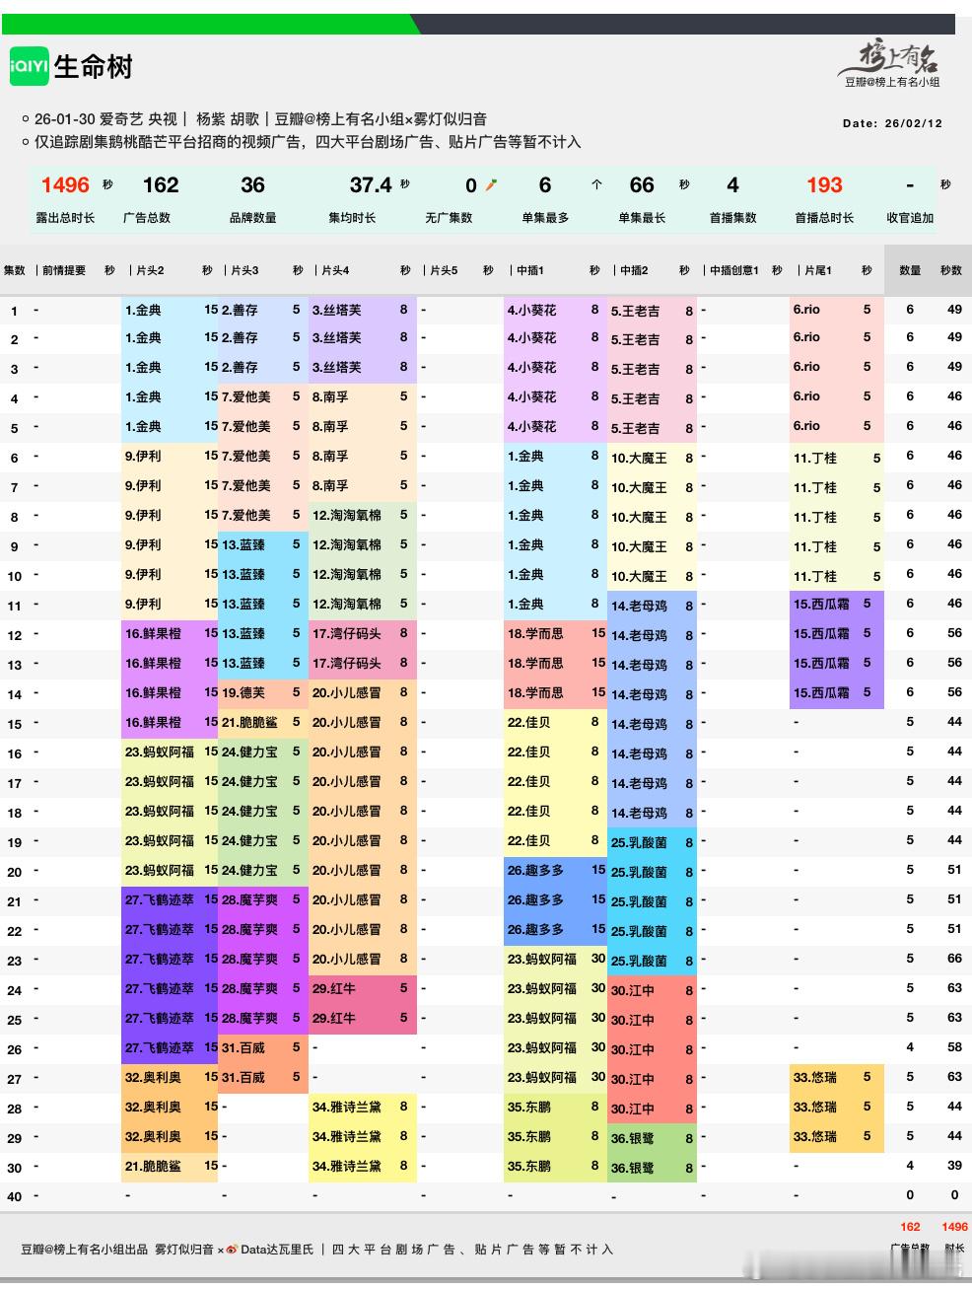Click the red 1496 total at table bottom
The width and height of the screenshot is (972, 1289).
pos(954,1227)
